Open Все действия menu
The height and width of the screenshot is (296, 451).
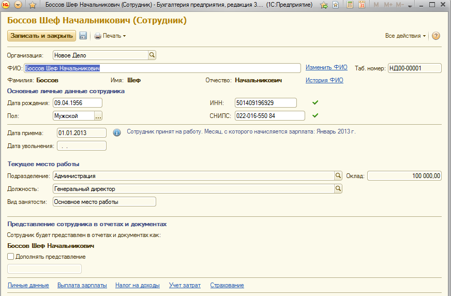tap(405, 36)
